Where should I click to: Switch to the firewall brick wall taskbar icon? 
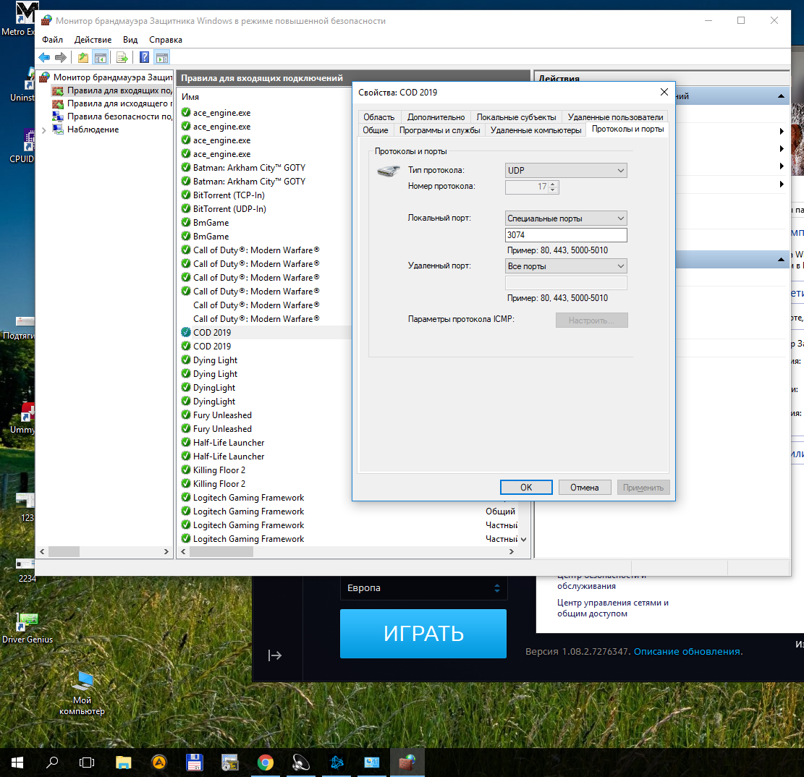(x=407, y=763)
